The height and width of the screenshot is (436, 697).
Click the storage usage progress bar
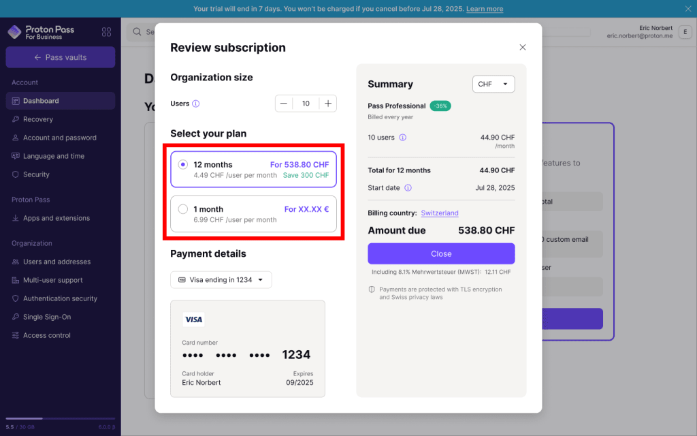pos(60,419)
